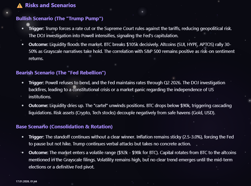Select the Bullish Scenario "Trump Pump" heading
Viewport: 251px width, 186px height.
pyautogui.click(x=60, y=19)
